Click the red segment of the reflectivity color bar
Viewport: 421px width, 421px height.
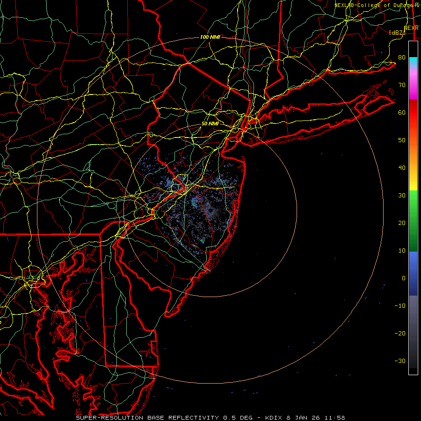click(x=413, y=113)
